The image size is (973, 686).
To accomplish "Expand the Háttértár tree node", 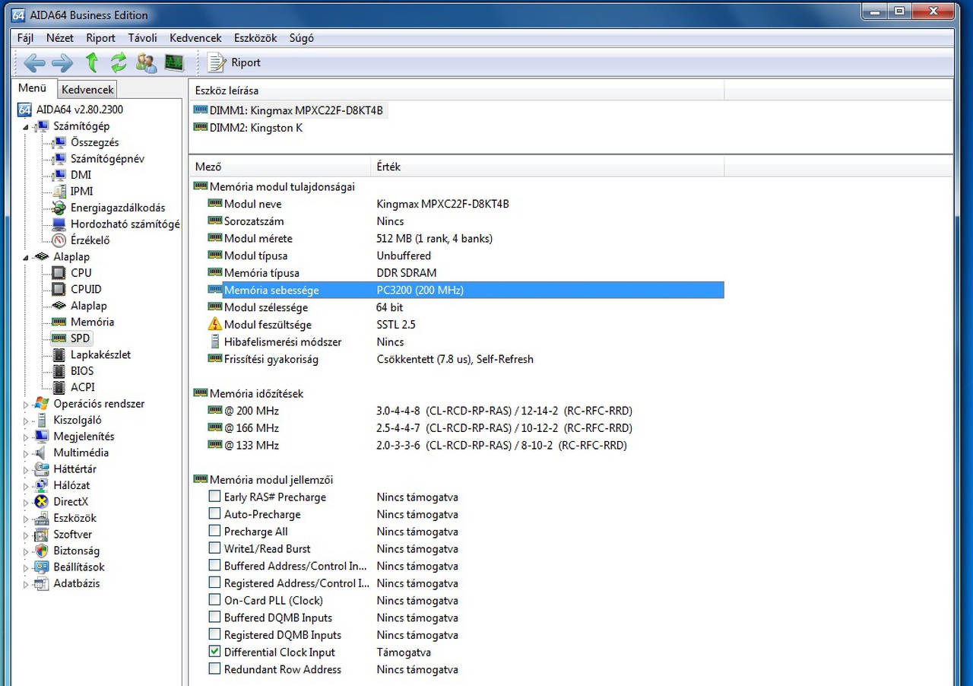I will [26, 470].
